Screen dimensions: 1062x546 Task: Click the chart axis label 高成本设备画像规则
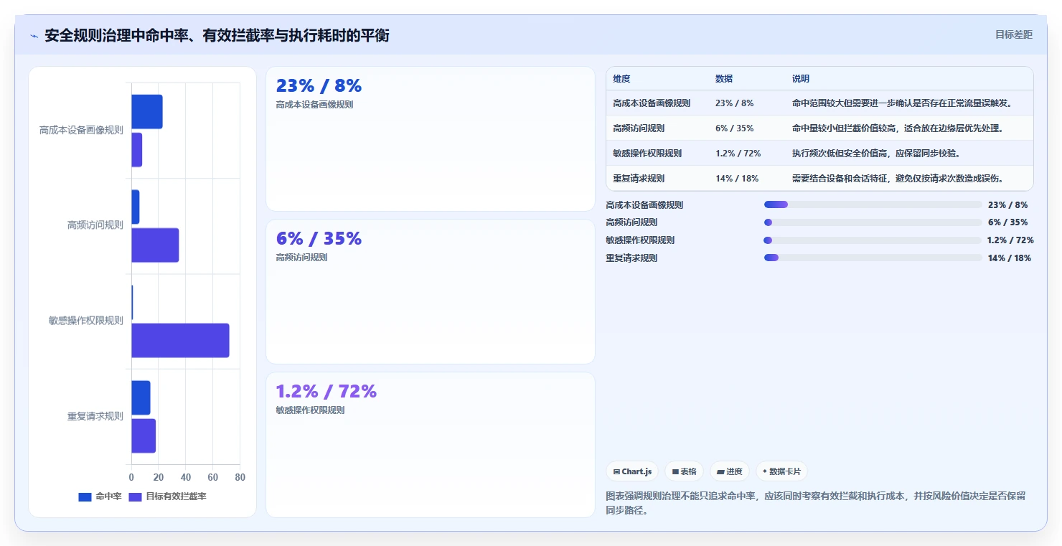pos(81,131)
